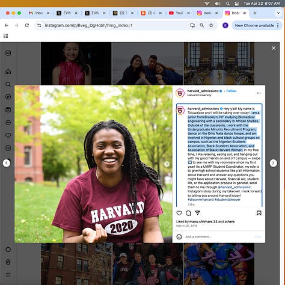Switch to the first X EVW tab
The image size is (285, 285).
(x=67, y=13)
